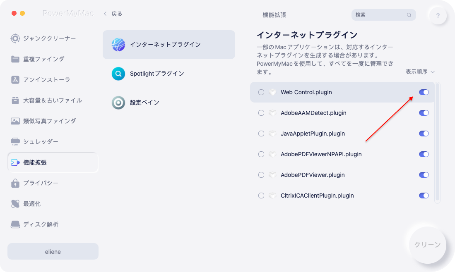
Task: Check the AdobeAAMDetect.plugin checkbox
Action: click(261, 113)
